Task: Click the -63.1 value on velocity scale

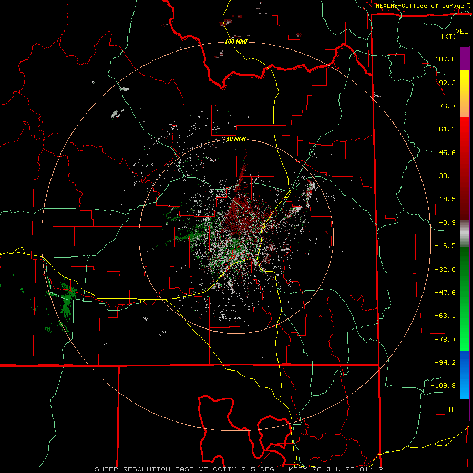Action: pos(445,316)
